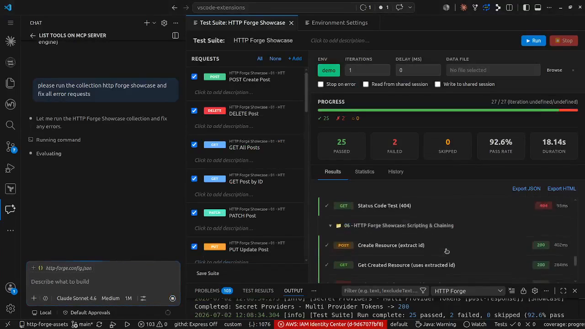Open the hamburger application menu
Viewport: 585px width, 329px height.
(11, 23)
